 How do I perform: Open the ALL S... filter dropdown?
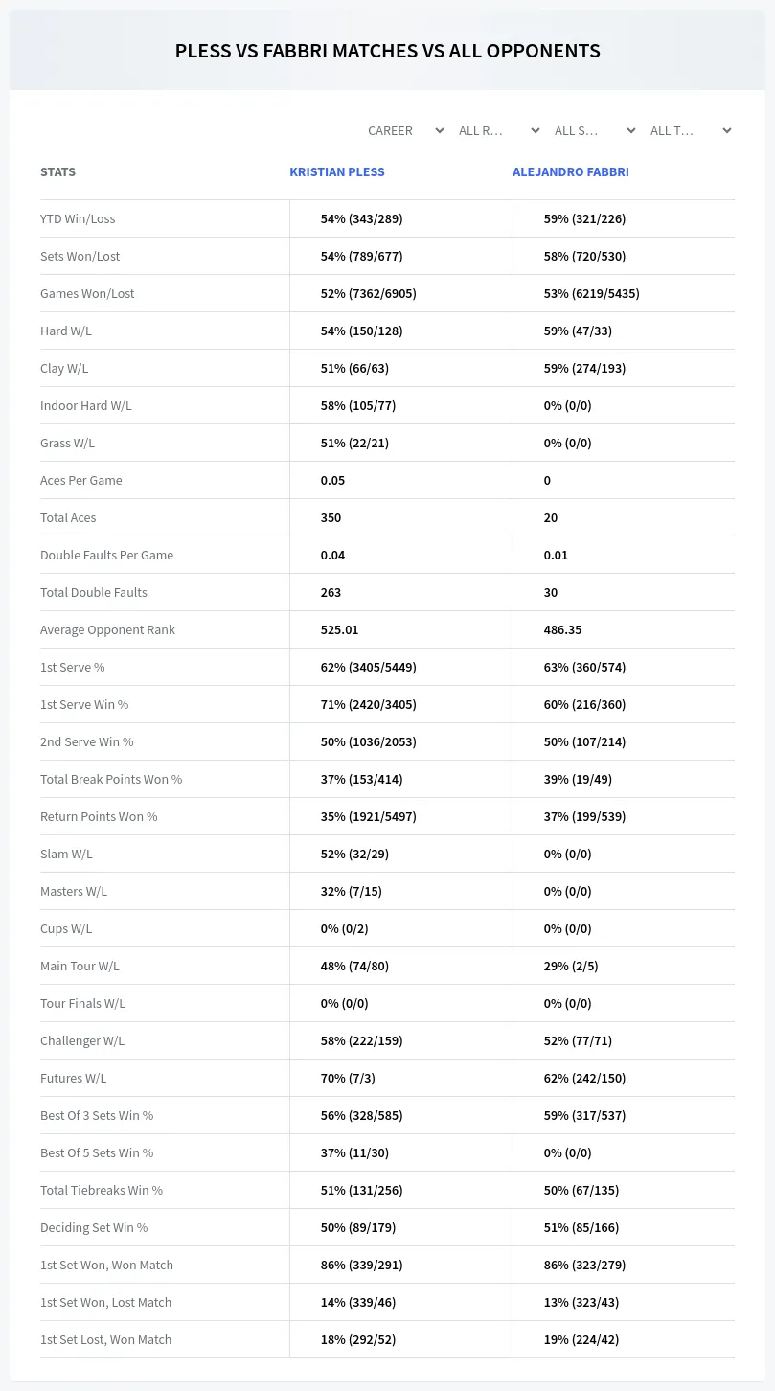(x=595, y=130)
